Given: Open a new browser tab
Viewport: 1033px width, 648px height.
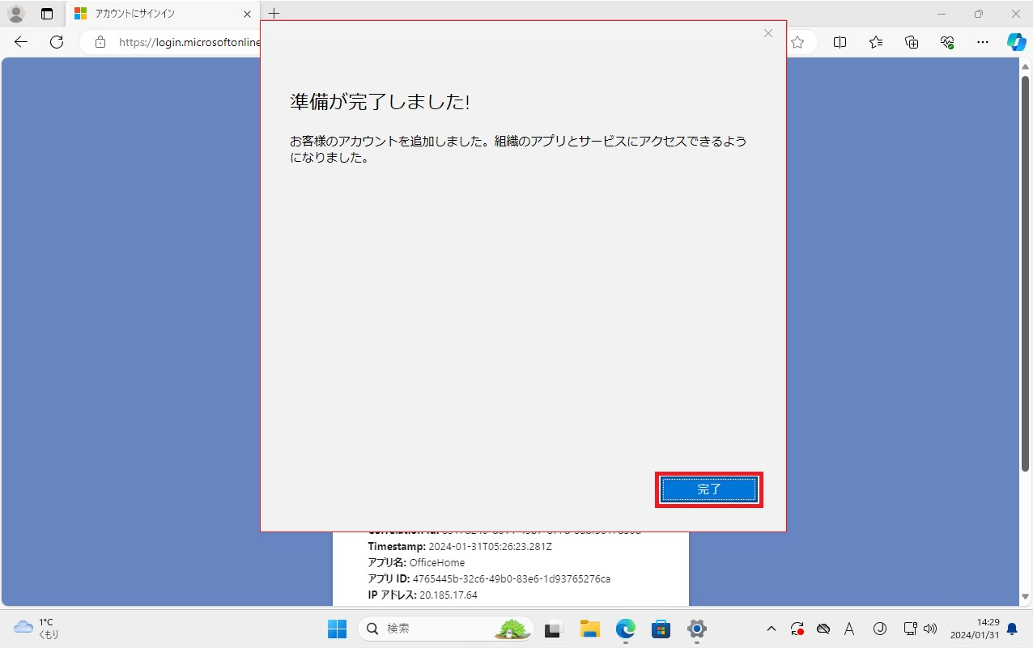Looking at the screenshot, I should [274, 13].
